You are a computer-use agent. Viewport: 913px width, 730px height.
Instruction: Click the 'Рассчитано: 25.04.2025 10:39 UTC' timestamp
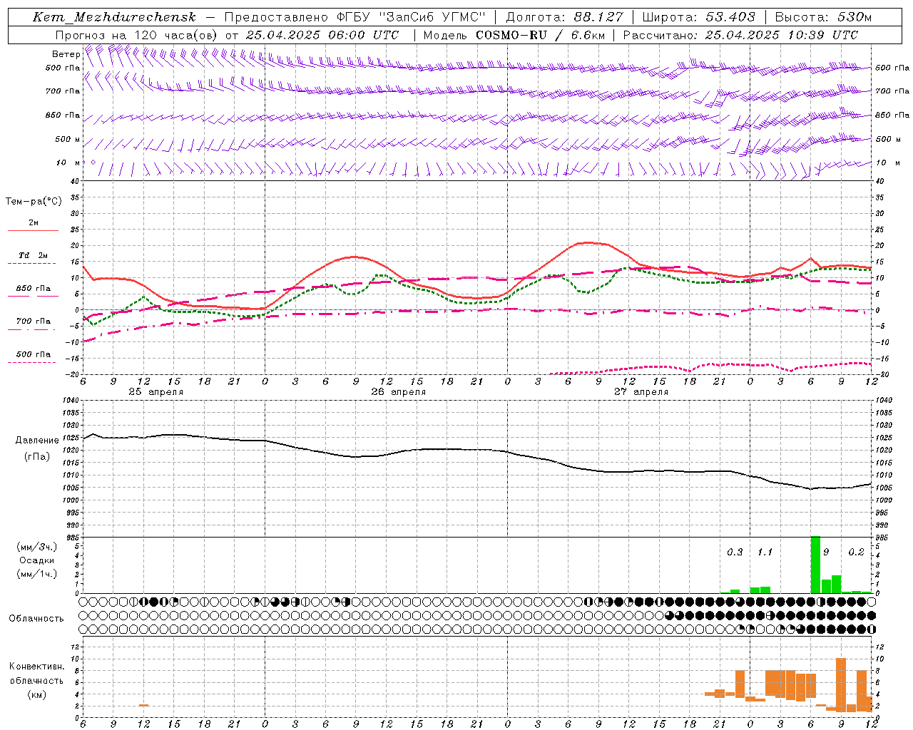coord(740,35)
